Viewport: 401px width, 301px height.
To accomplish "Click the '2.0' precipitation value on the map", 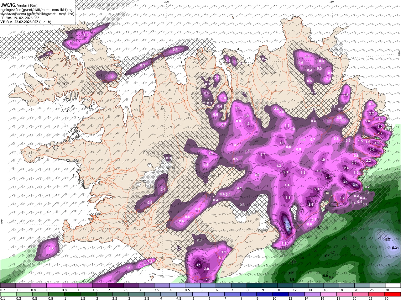I will click(206, 269).
